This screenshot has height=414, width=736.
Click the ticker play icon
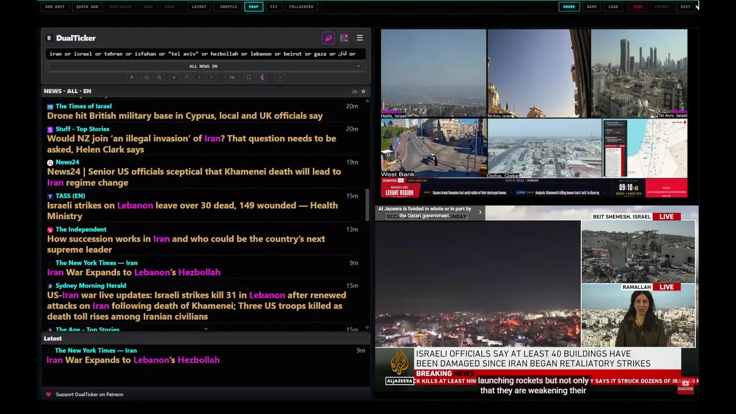tap(174, 77)
